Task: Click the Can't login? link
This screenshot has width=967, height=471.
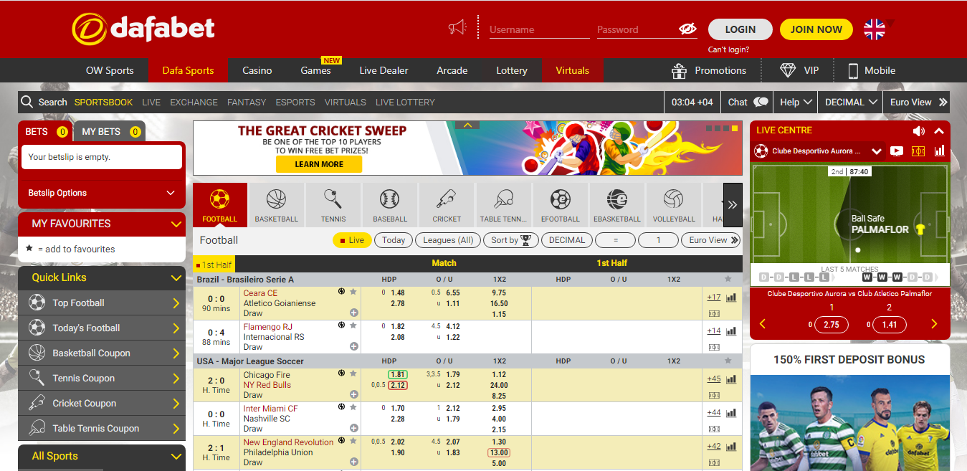Action: [x=728, y=49]
